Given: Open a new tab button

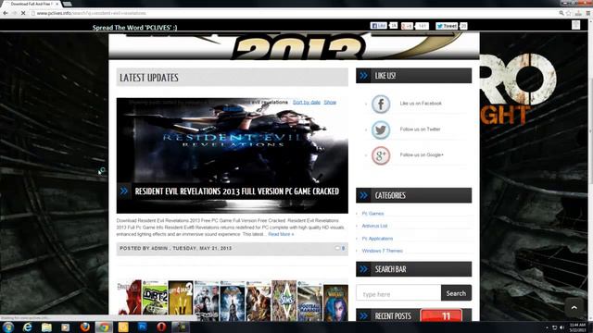Looking at the screenshot, I should click(68, 4).
